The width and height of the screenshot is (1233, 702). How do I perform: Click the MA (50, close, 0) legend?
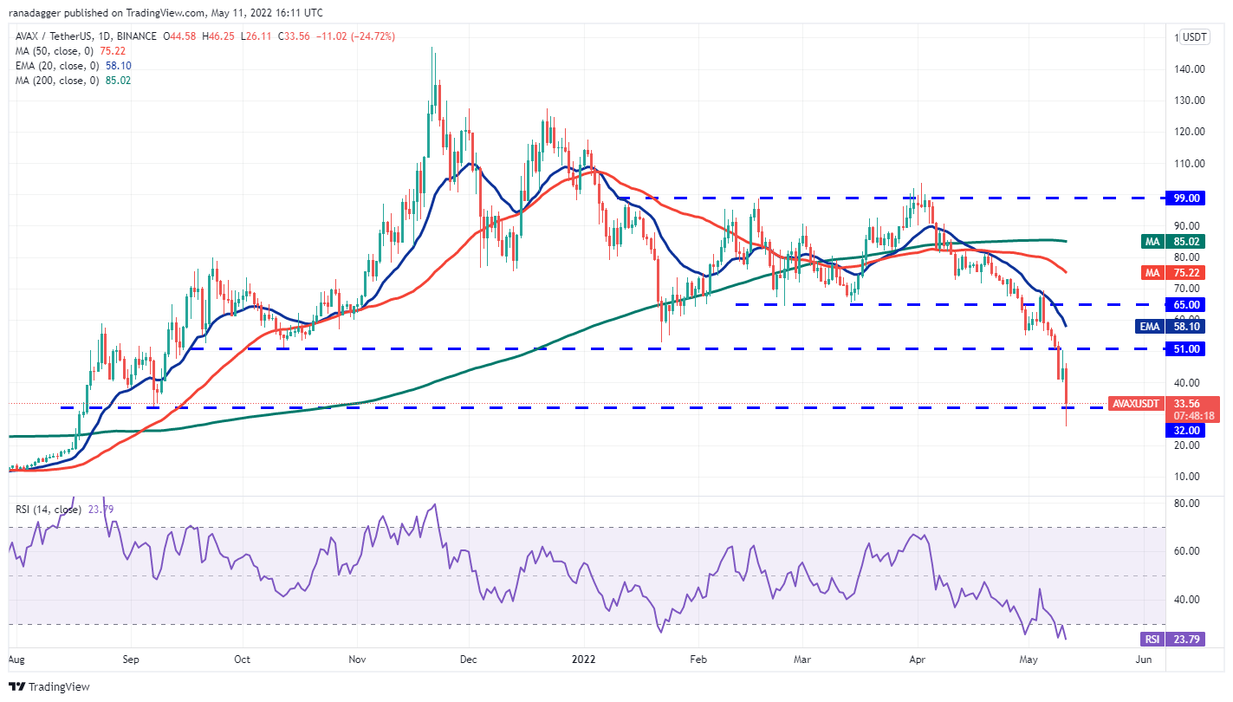(x=55, y=51)
